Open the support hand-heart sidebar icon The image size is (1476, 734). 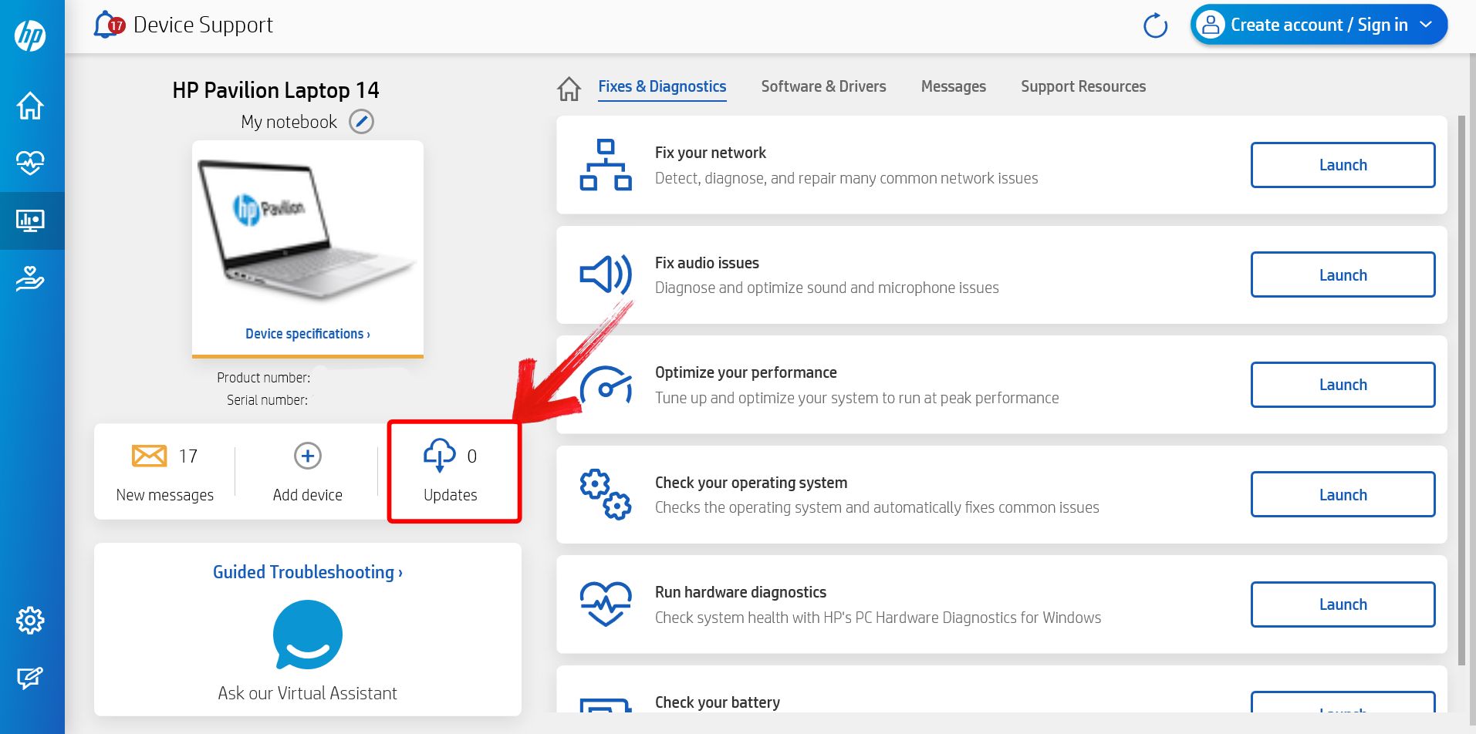point(30,278)
